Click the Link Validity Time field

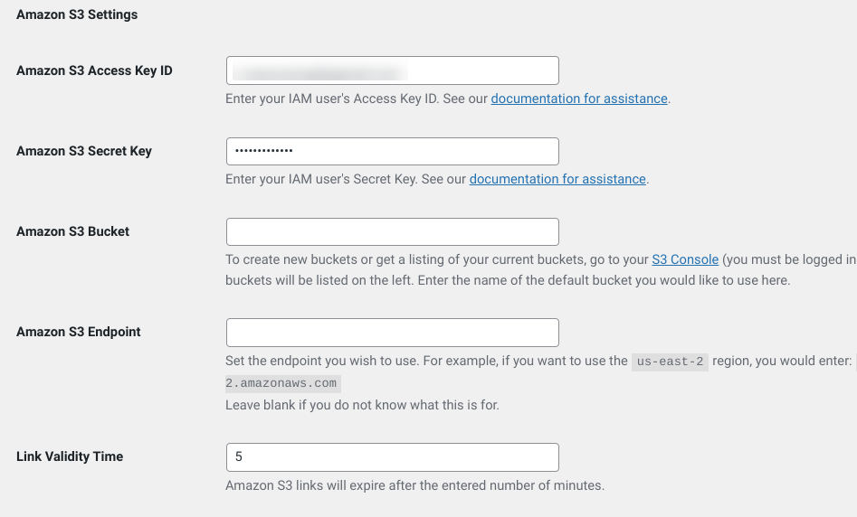[x=393, y=457]
